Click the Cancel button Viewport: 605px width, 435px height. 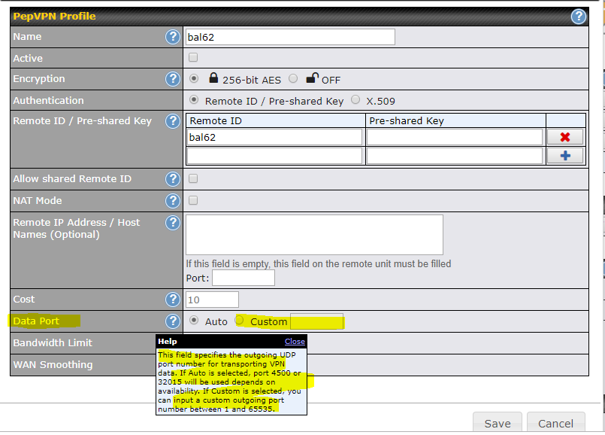[x=555, y=424]
